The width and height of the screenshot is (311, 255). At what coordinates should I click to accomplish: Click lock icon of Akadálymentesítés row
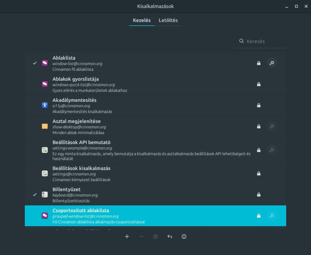pos(259,105)
